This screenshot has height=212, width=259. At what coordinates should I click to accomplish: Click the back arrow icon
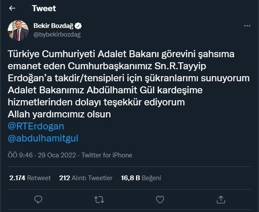pyautogui.click(x=12, y=8)
